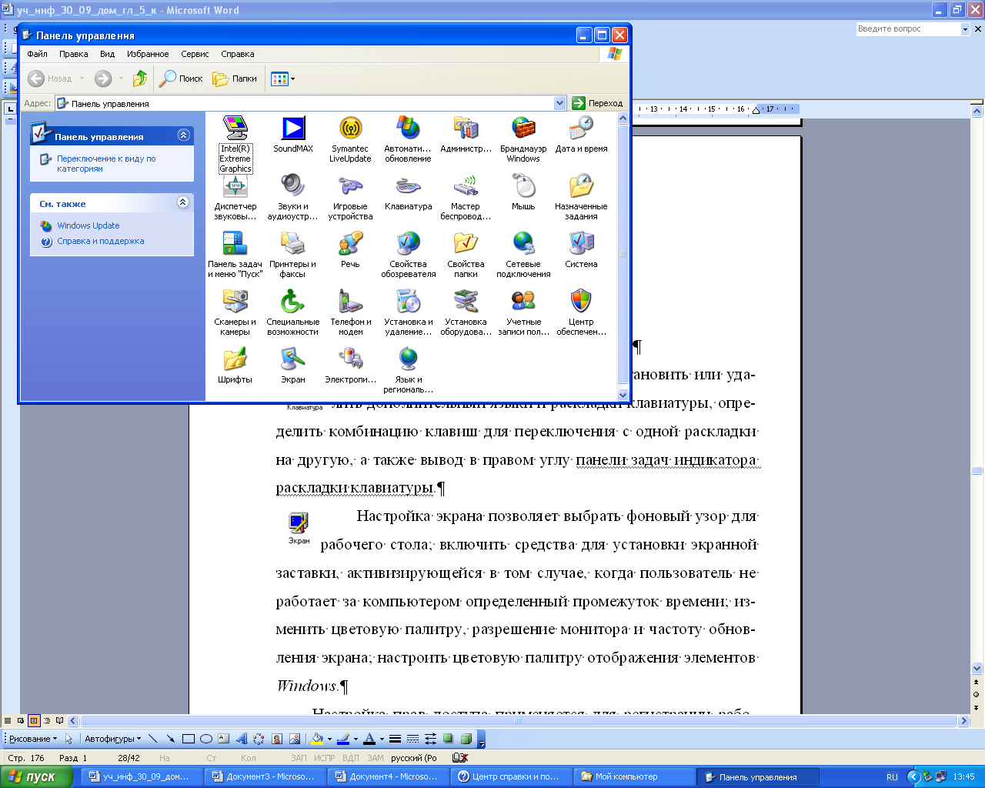Image resolution: width=985 pixels, height=788 pixels.
Task: Open the Дата и время icon
Action: point(581,129)
